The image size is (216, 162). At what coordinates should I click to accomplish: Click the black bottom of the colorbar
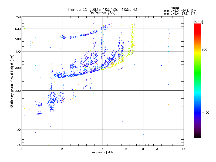pyautogui.click(x=198, y=136)
